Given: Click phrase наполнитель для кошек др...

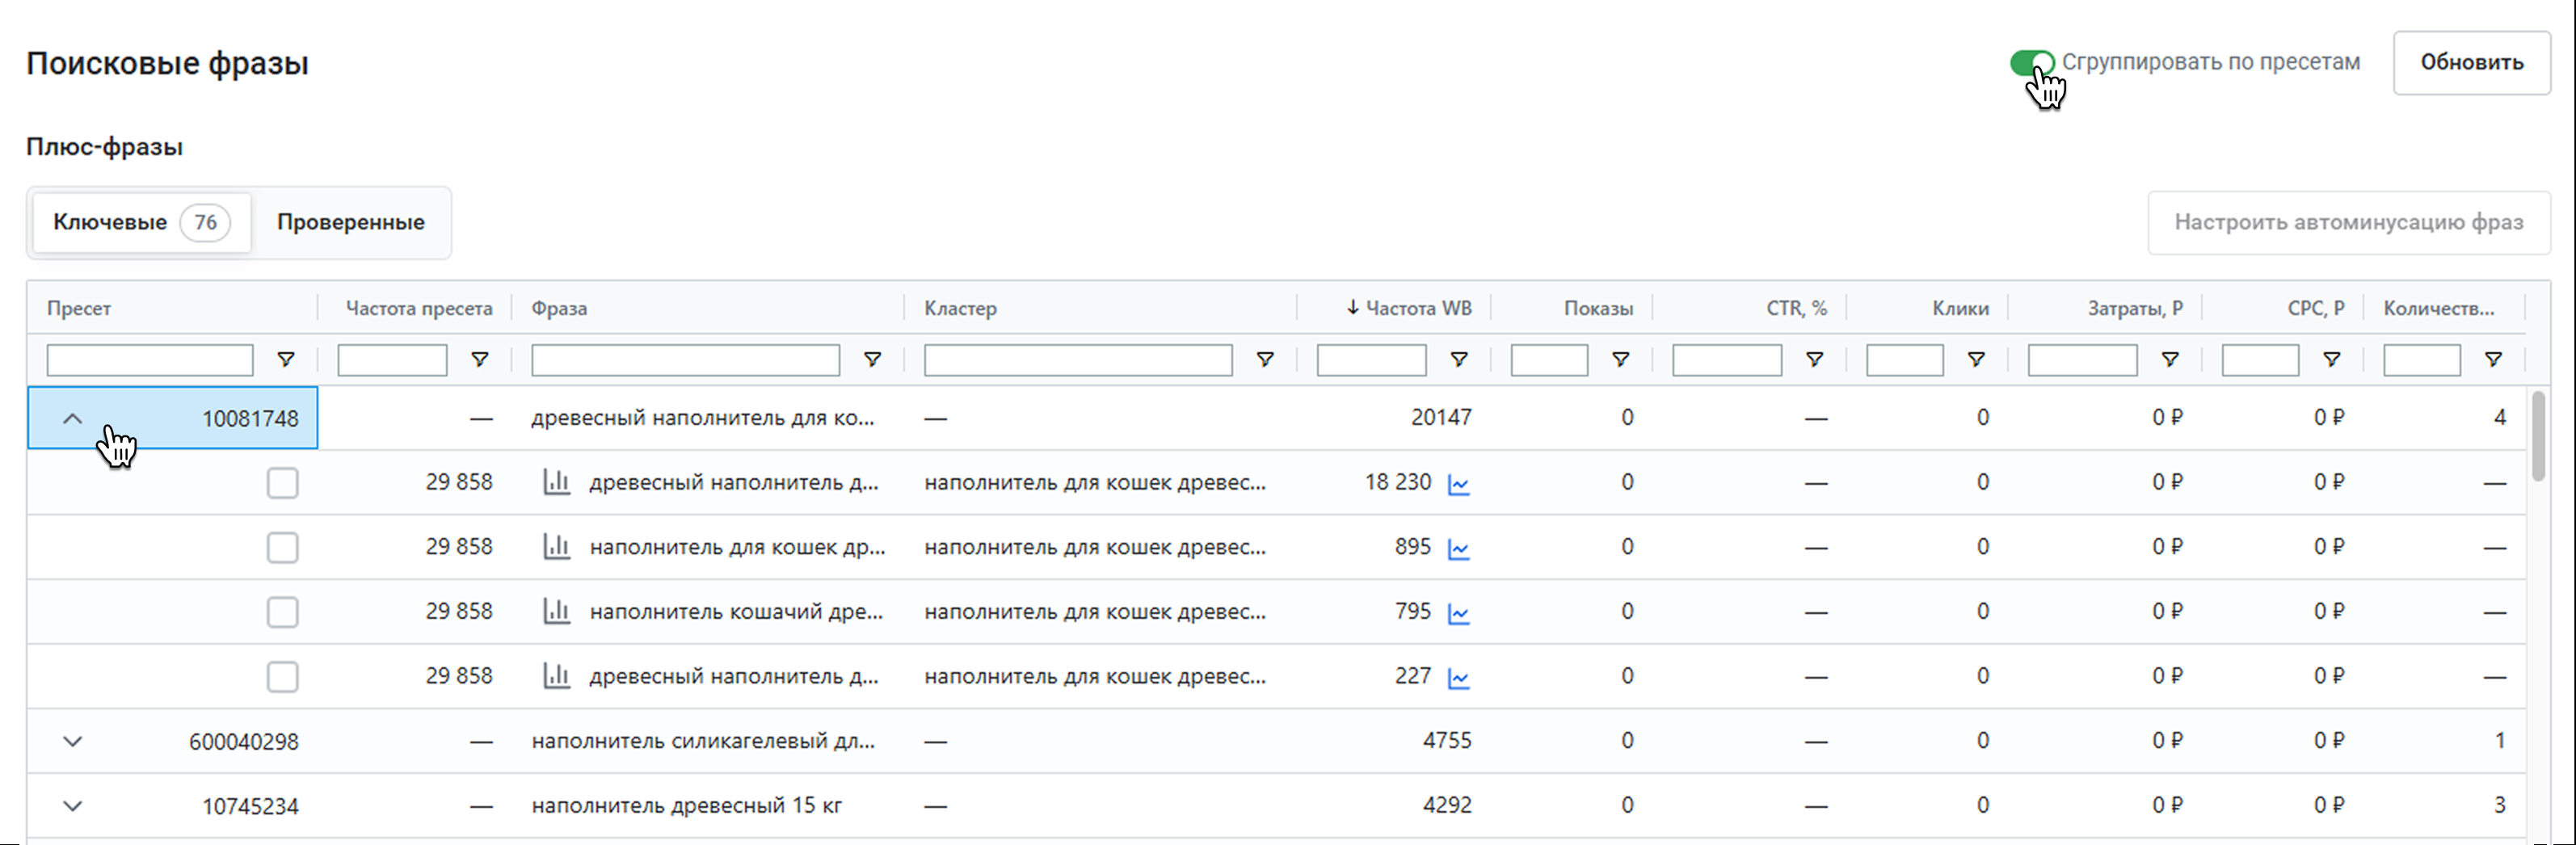Looking at the screenshot, I should (x=737, y=547).
